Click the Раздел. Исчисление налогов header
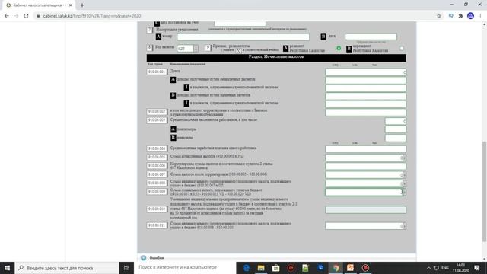487x274 pixels. click(276, 57)
